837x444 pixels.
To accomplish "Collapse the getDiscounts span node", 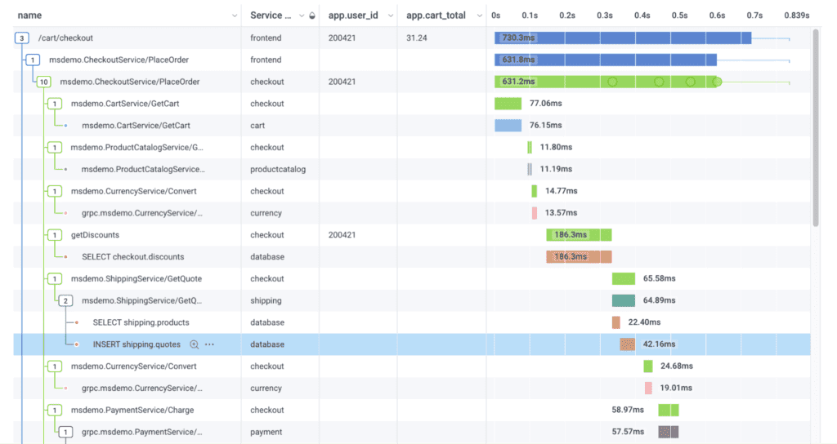I will (55, 235).
